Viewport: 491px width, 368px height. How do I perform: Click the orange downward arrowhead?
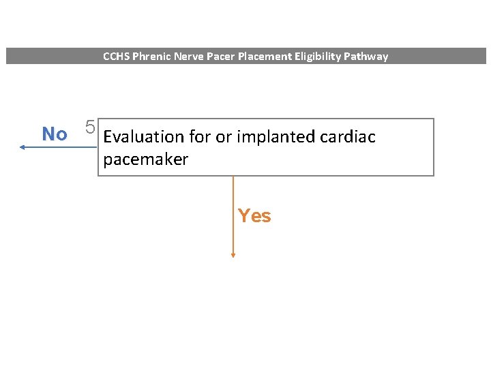point(233,255)
